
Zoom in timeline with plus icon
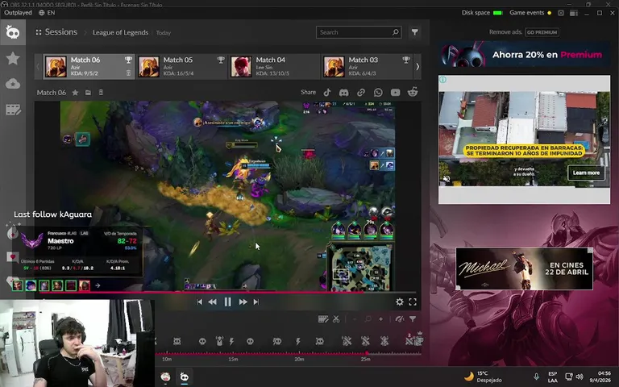380,319
